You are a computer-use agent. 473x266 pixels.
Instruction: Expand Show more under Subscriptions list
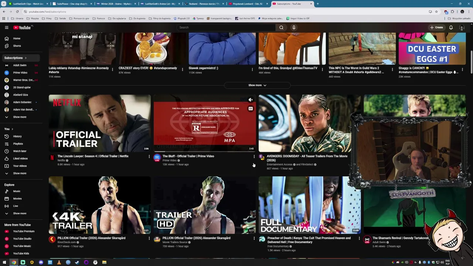point(20,117)
